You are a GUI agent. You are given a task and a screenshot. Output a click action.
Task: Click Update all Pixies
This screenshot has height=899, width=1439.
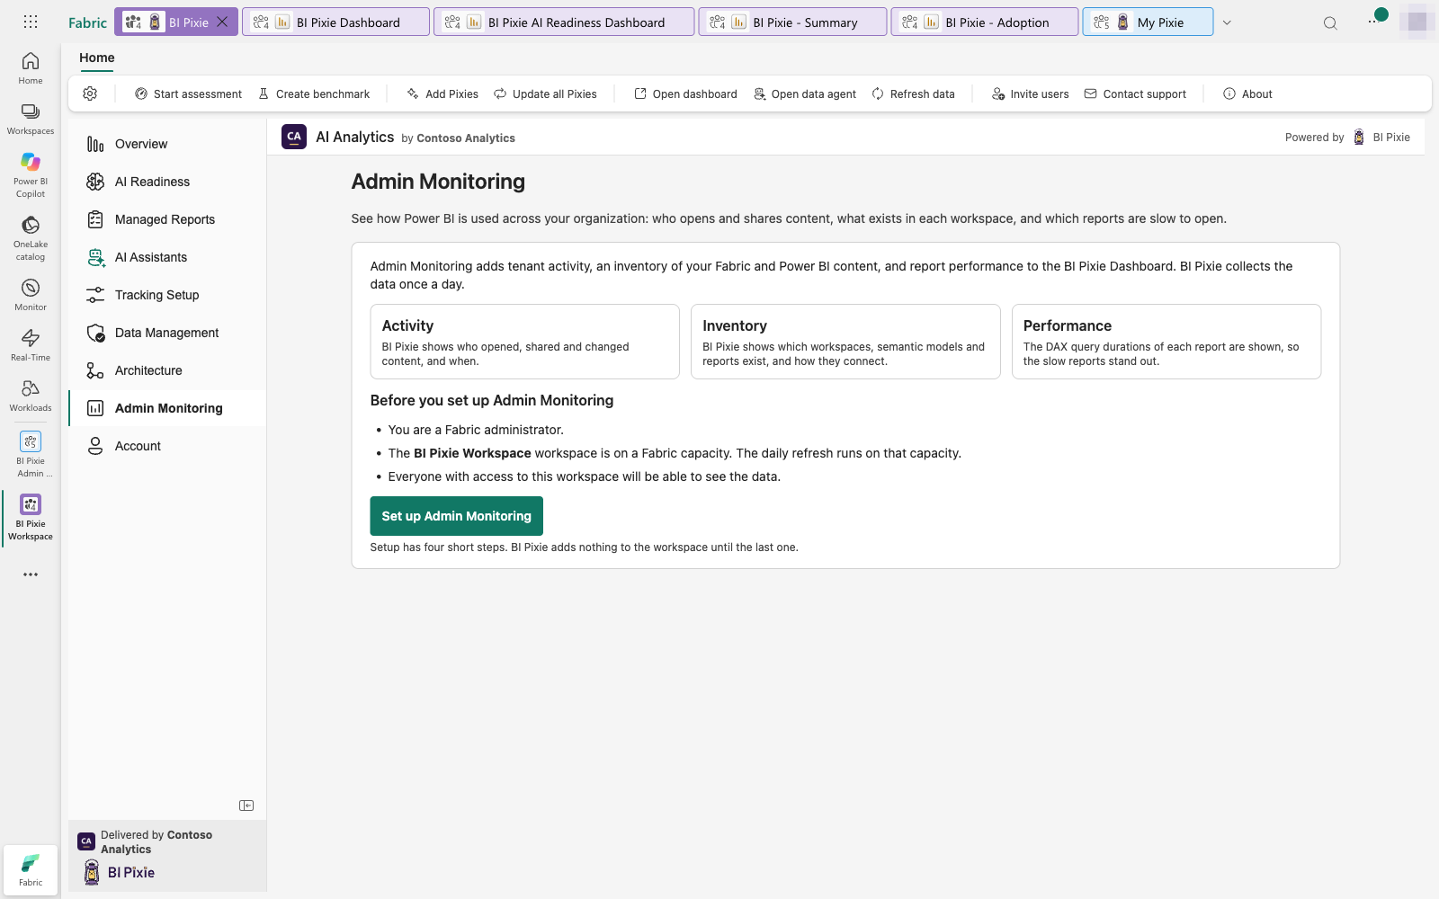click(x=545, y=93)
